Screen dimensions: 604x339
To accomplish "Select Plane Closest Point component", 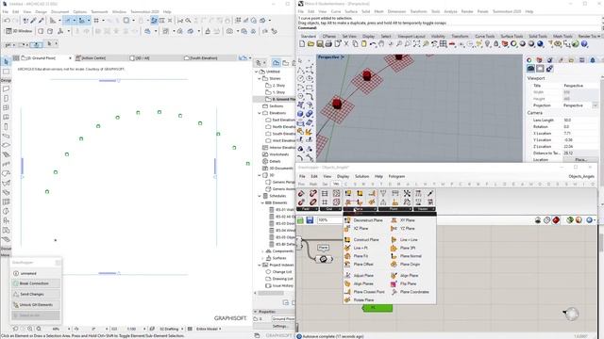I will 365,292.
